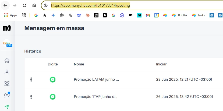Open the Home icon in ManyChat sidebar

coord(7,61)
